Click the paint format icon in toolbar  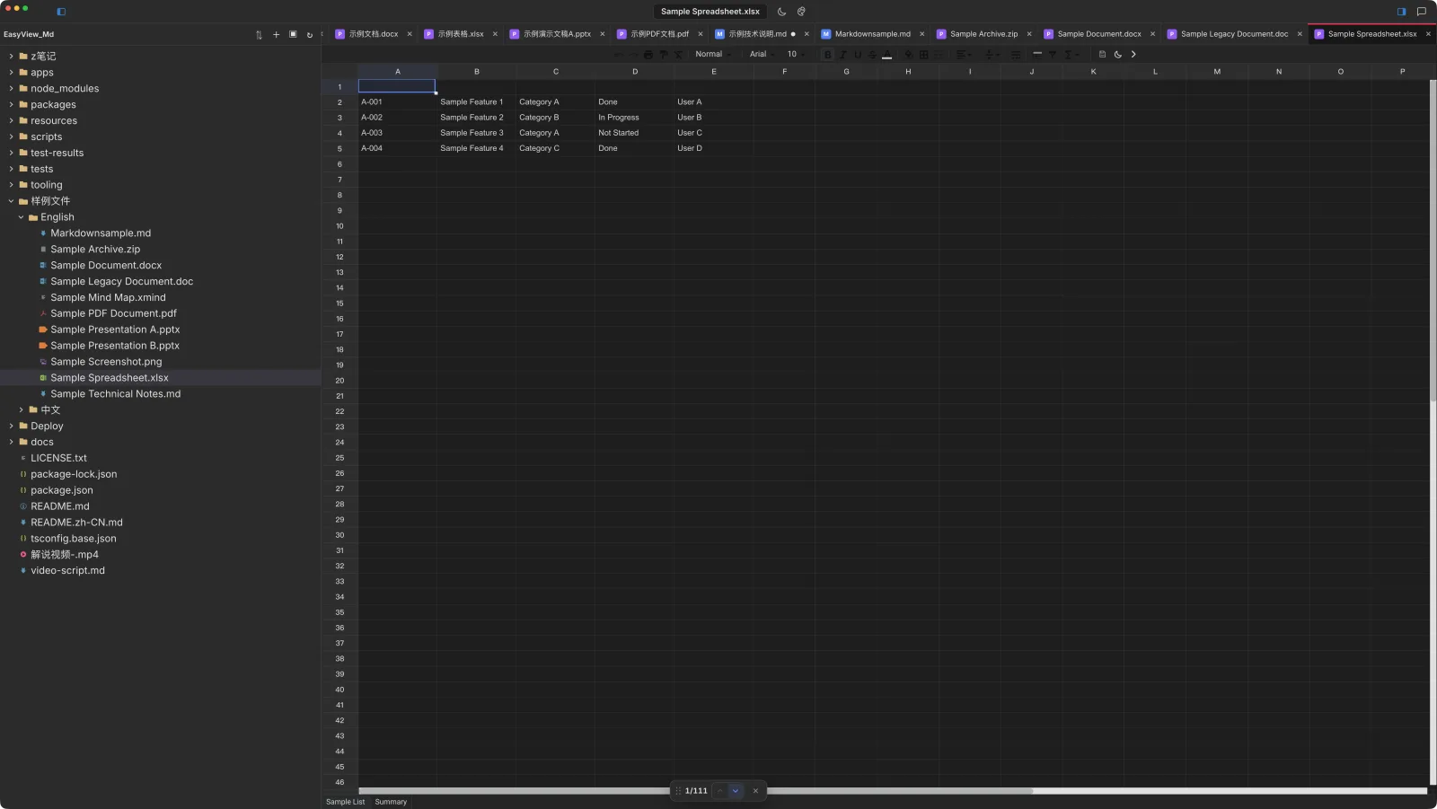point(664,55)
